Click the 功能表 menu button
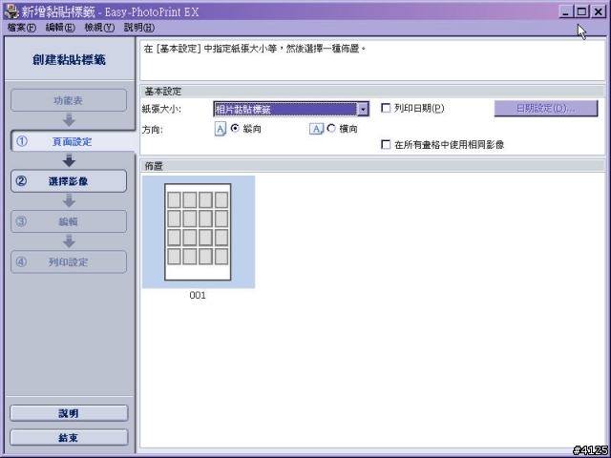Image resolution: width=611 pixels, height=458 pixels. point(69,100)
